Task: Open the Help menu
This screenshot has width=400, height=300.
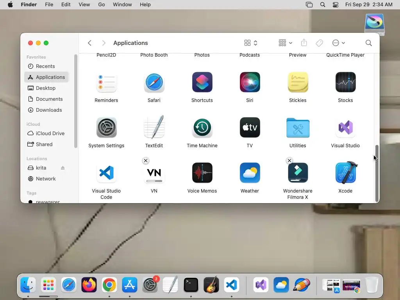Action: [145, 5]
